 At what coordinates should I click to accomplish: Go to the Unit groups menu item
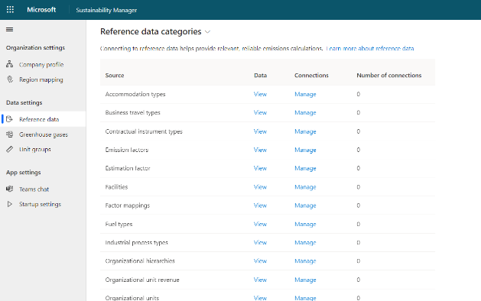click(x=35, y=149)
